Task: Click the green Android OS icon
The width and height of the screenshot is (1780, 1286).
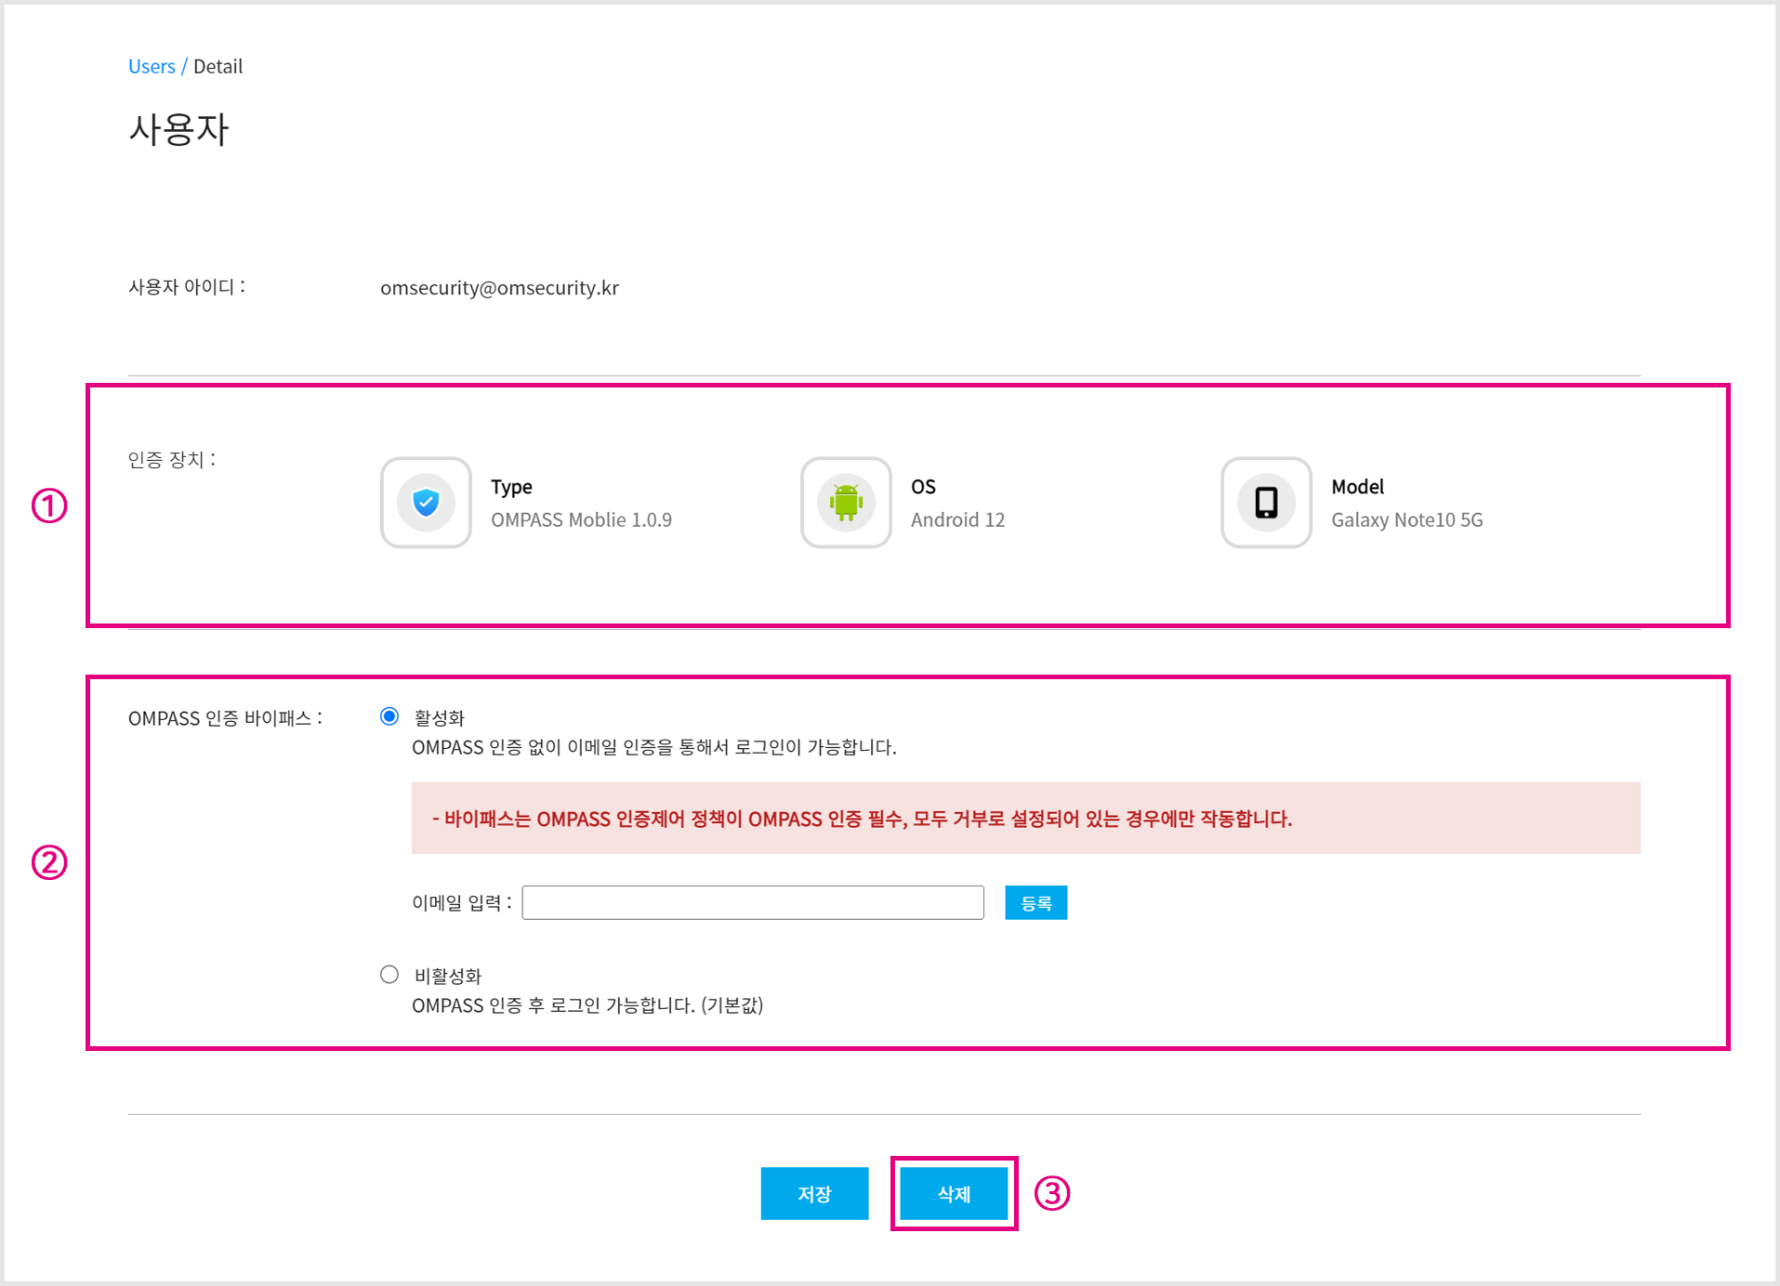Action: (x=846, y=503)
